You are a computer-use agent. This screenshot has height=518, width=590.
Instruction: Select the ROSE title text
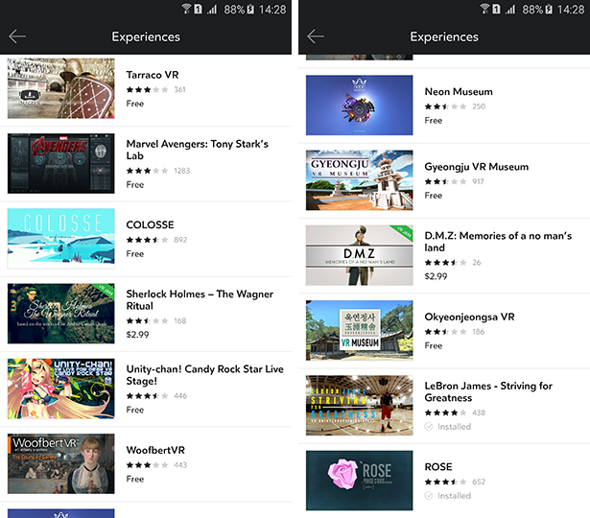[x=438, y=467]
